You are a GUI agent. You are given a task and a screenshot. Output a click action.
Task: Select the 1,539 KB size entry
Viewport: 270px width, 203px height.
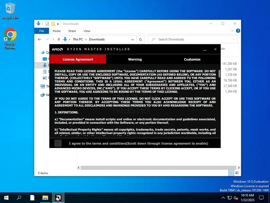(x=231, y=75)
